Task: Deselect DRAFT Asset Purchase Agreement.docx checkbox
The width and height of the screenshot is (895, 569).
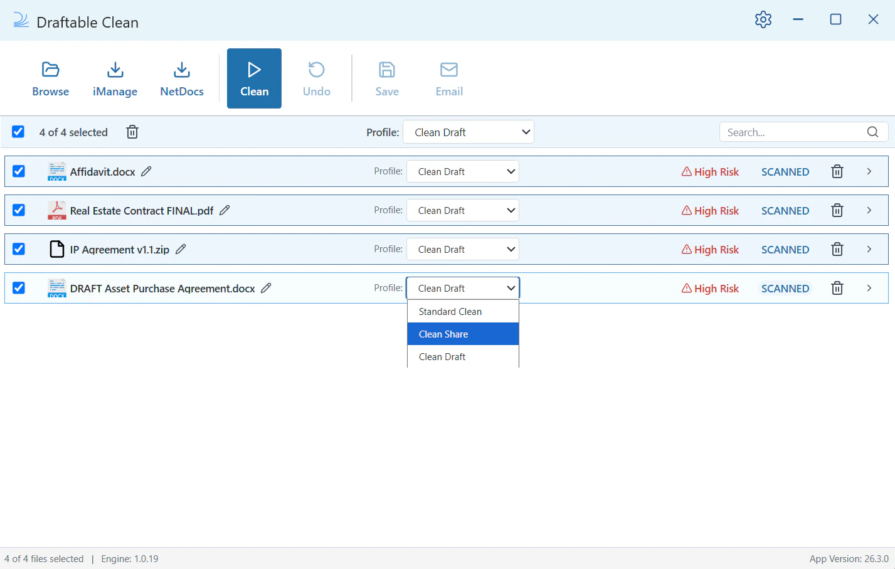Action: (19, 288)
